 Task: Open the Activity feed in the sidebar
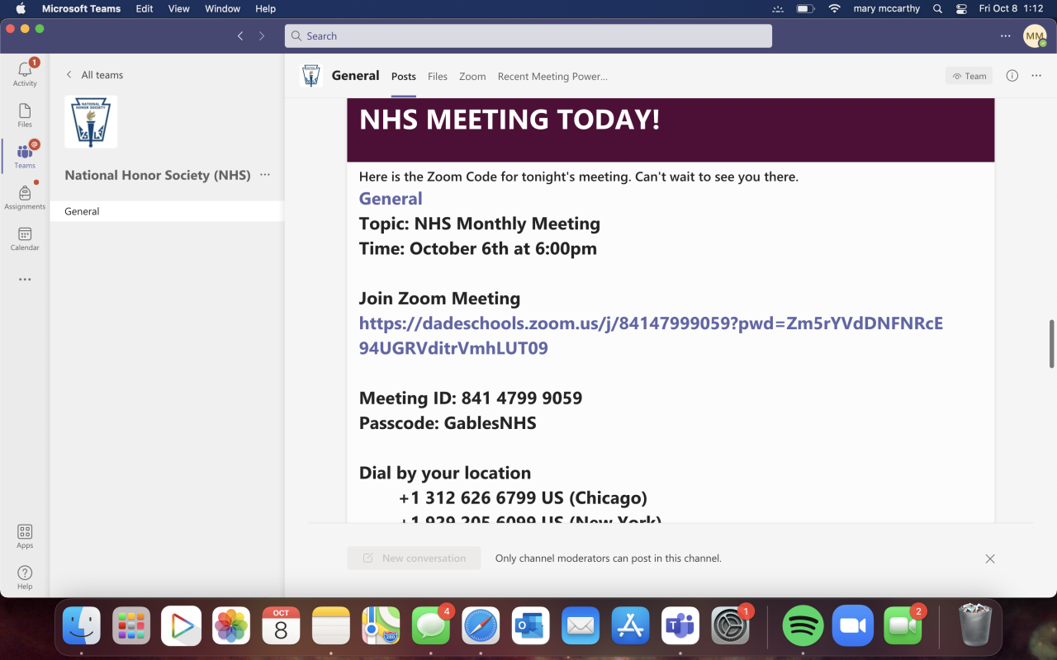point(25,73)
